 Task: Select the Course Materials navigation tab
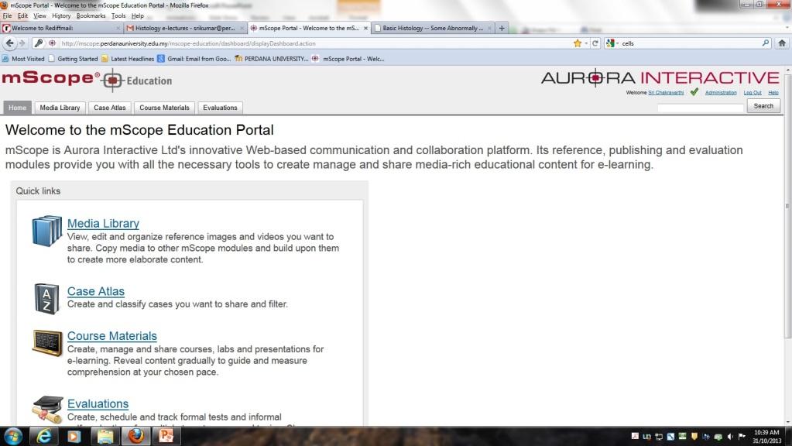pos(164,108)
